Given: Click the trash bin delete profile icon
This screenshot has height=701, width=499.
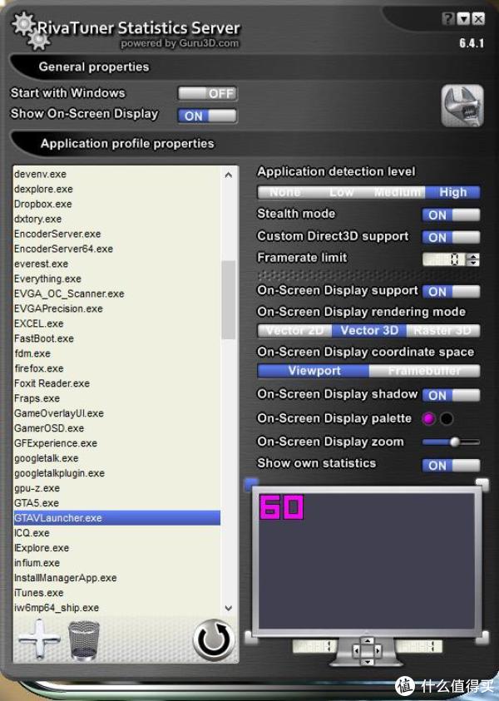Looking at the screenshot, I should coord(84,640).
